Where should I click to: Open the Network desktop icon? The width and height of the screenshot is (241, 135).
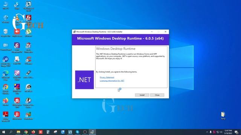[x=6, y=19]
